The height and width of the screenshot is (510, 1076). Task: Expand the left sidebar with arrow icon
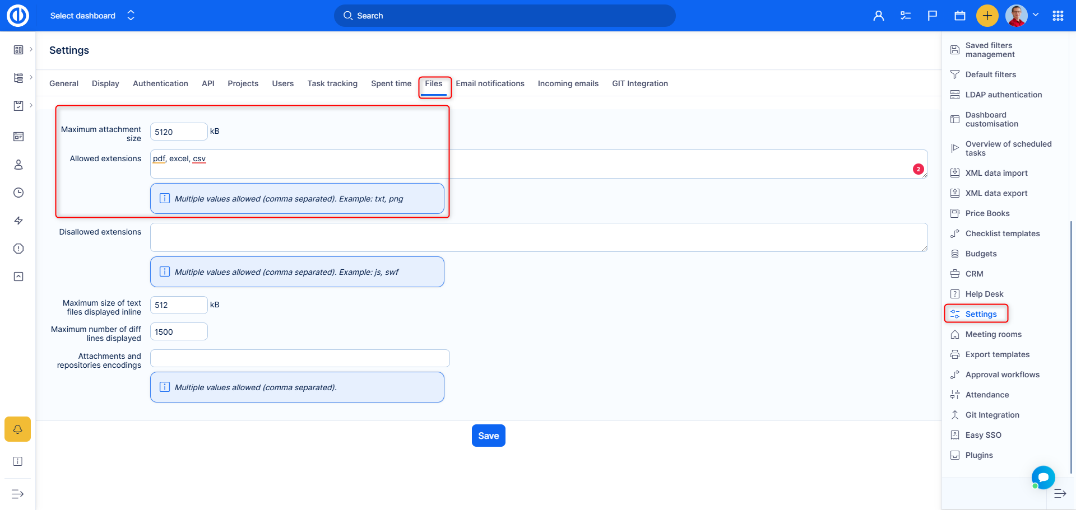pyautogui.click(x=18, y=494)
